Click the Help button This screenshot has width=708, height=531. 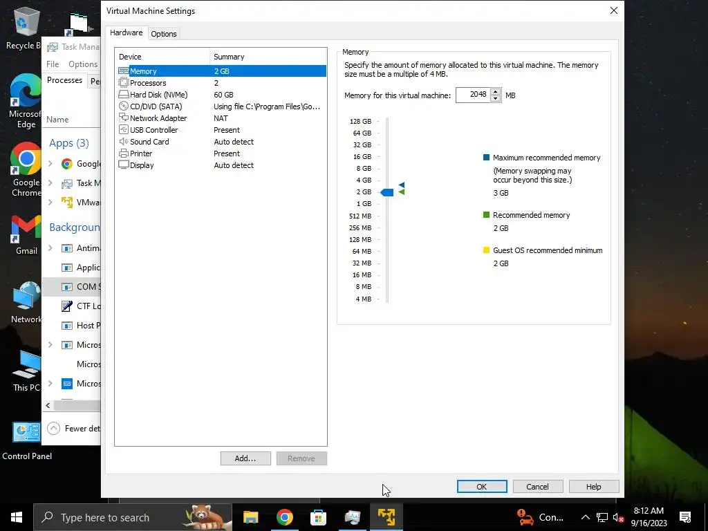click(593, 486)
